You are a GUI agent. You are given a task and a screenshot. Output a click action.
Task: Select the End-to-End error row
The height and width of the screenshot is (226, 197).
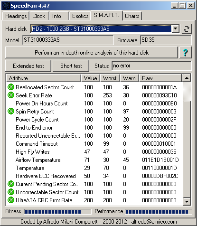click(94, 128)
